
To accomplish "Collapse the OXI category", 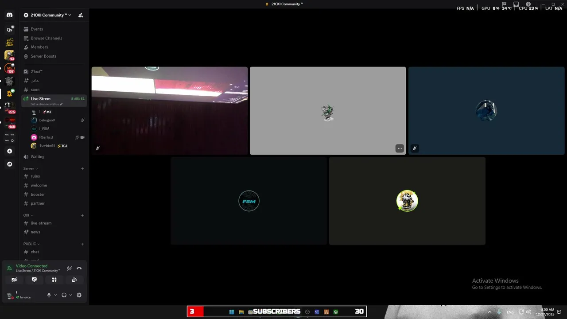I will click(x=28, y=215).
